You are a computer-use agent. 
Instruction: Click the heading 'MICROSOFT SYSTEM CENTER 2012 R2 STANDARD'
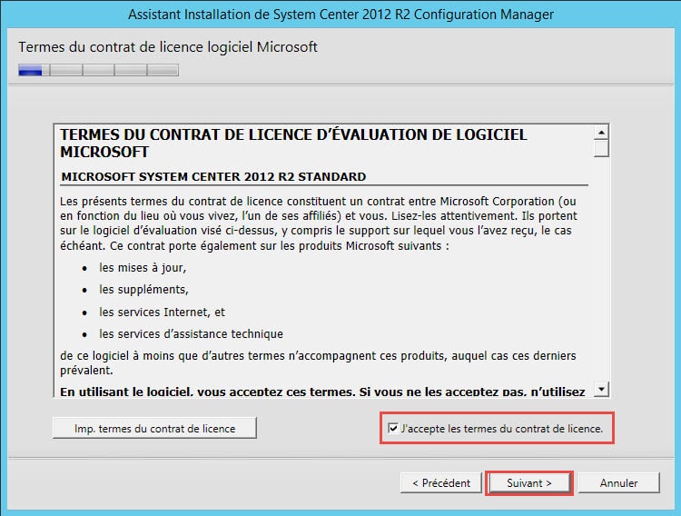coord(213,176)
